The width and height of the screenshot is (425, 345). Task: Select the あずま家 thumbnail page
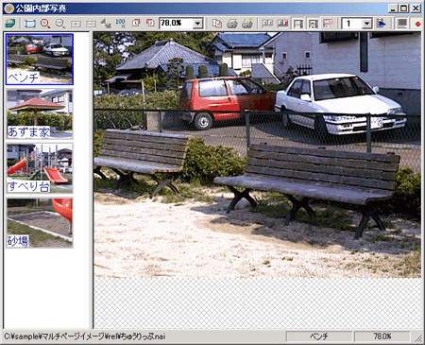(40, 113)
